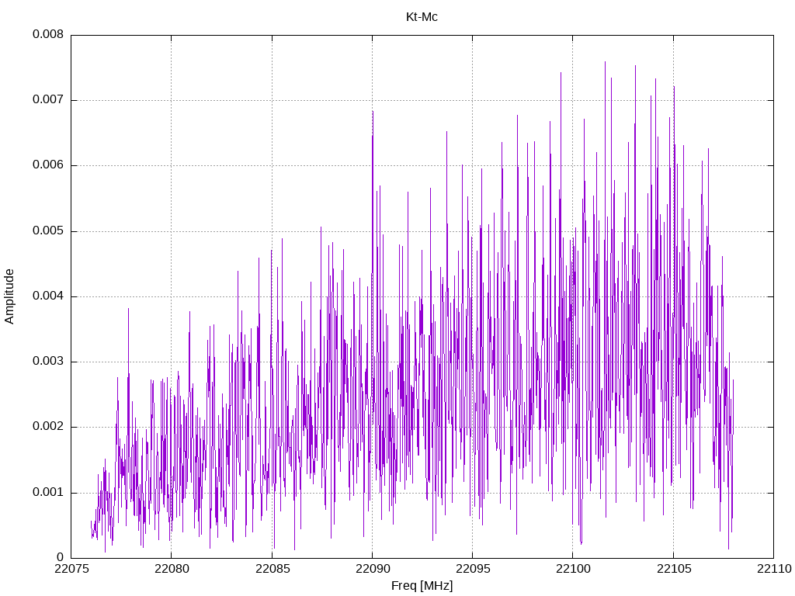Click the x-axis tick label 22100

click(x=573, y=569)
